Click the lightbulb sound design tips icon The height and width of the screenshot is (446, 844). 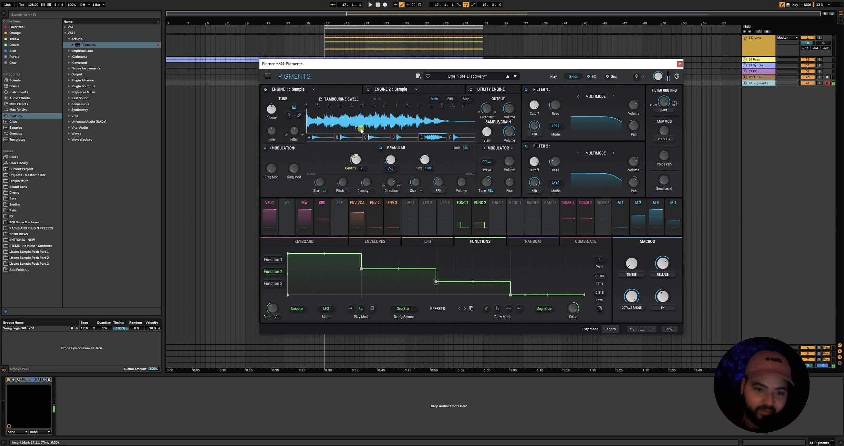coord(636,76)
